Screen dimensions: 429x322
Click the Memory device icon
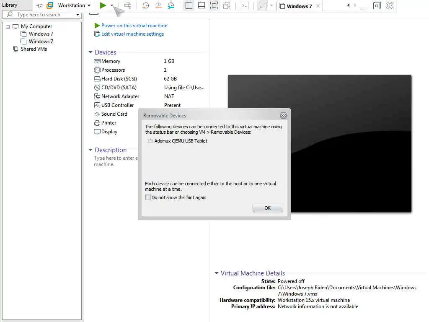pyautogui.click(x=97, y=61)
